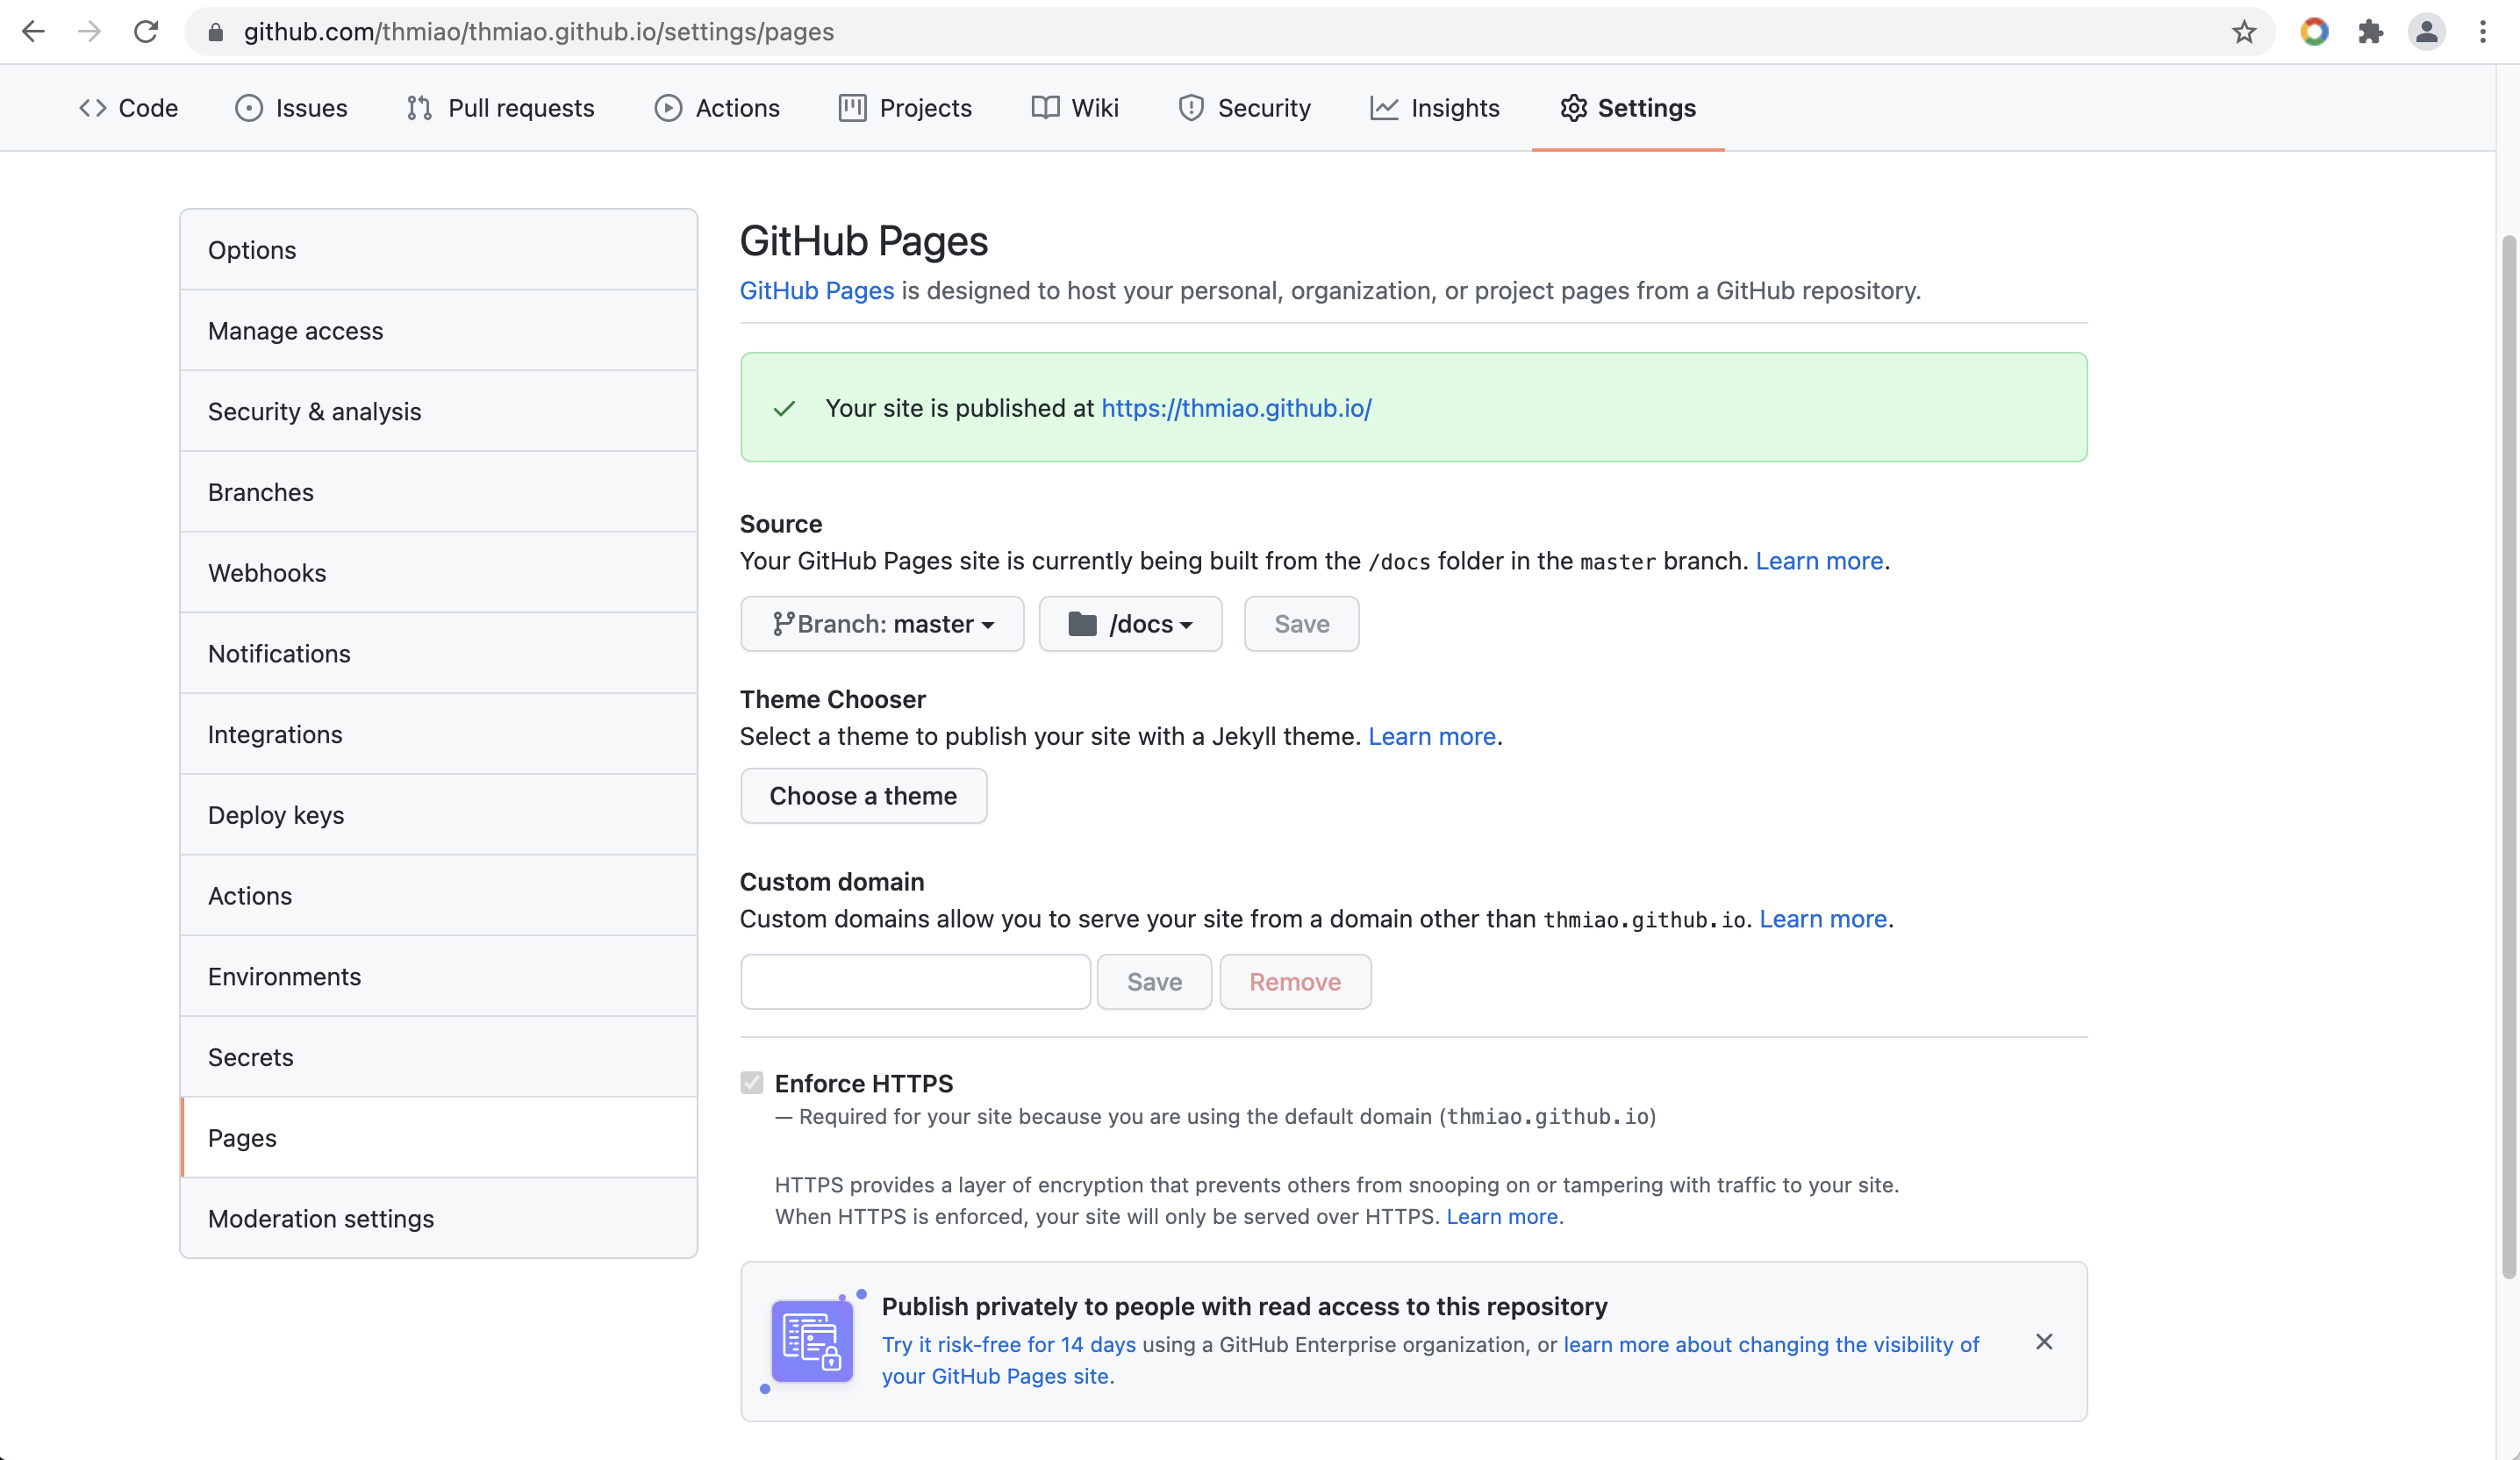
Task: Open Integrations settings
Action: 438,734
